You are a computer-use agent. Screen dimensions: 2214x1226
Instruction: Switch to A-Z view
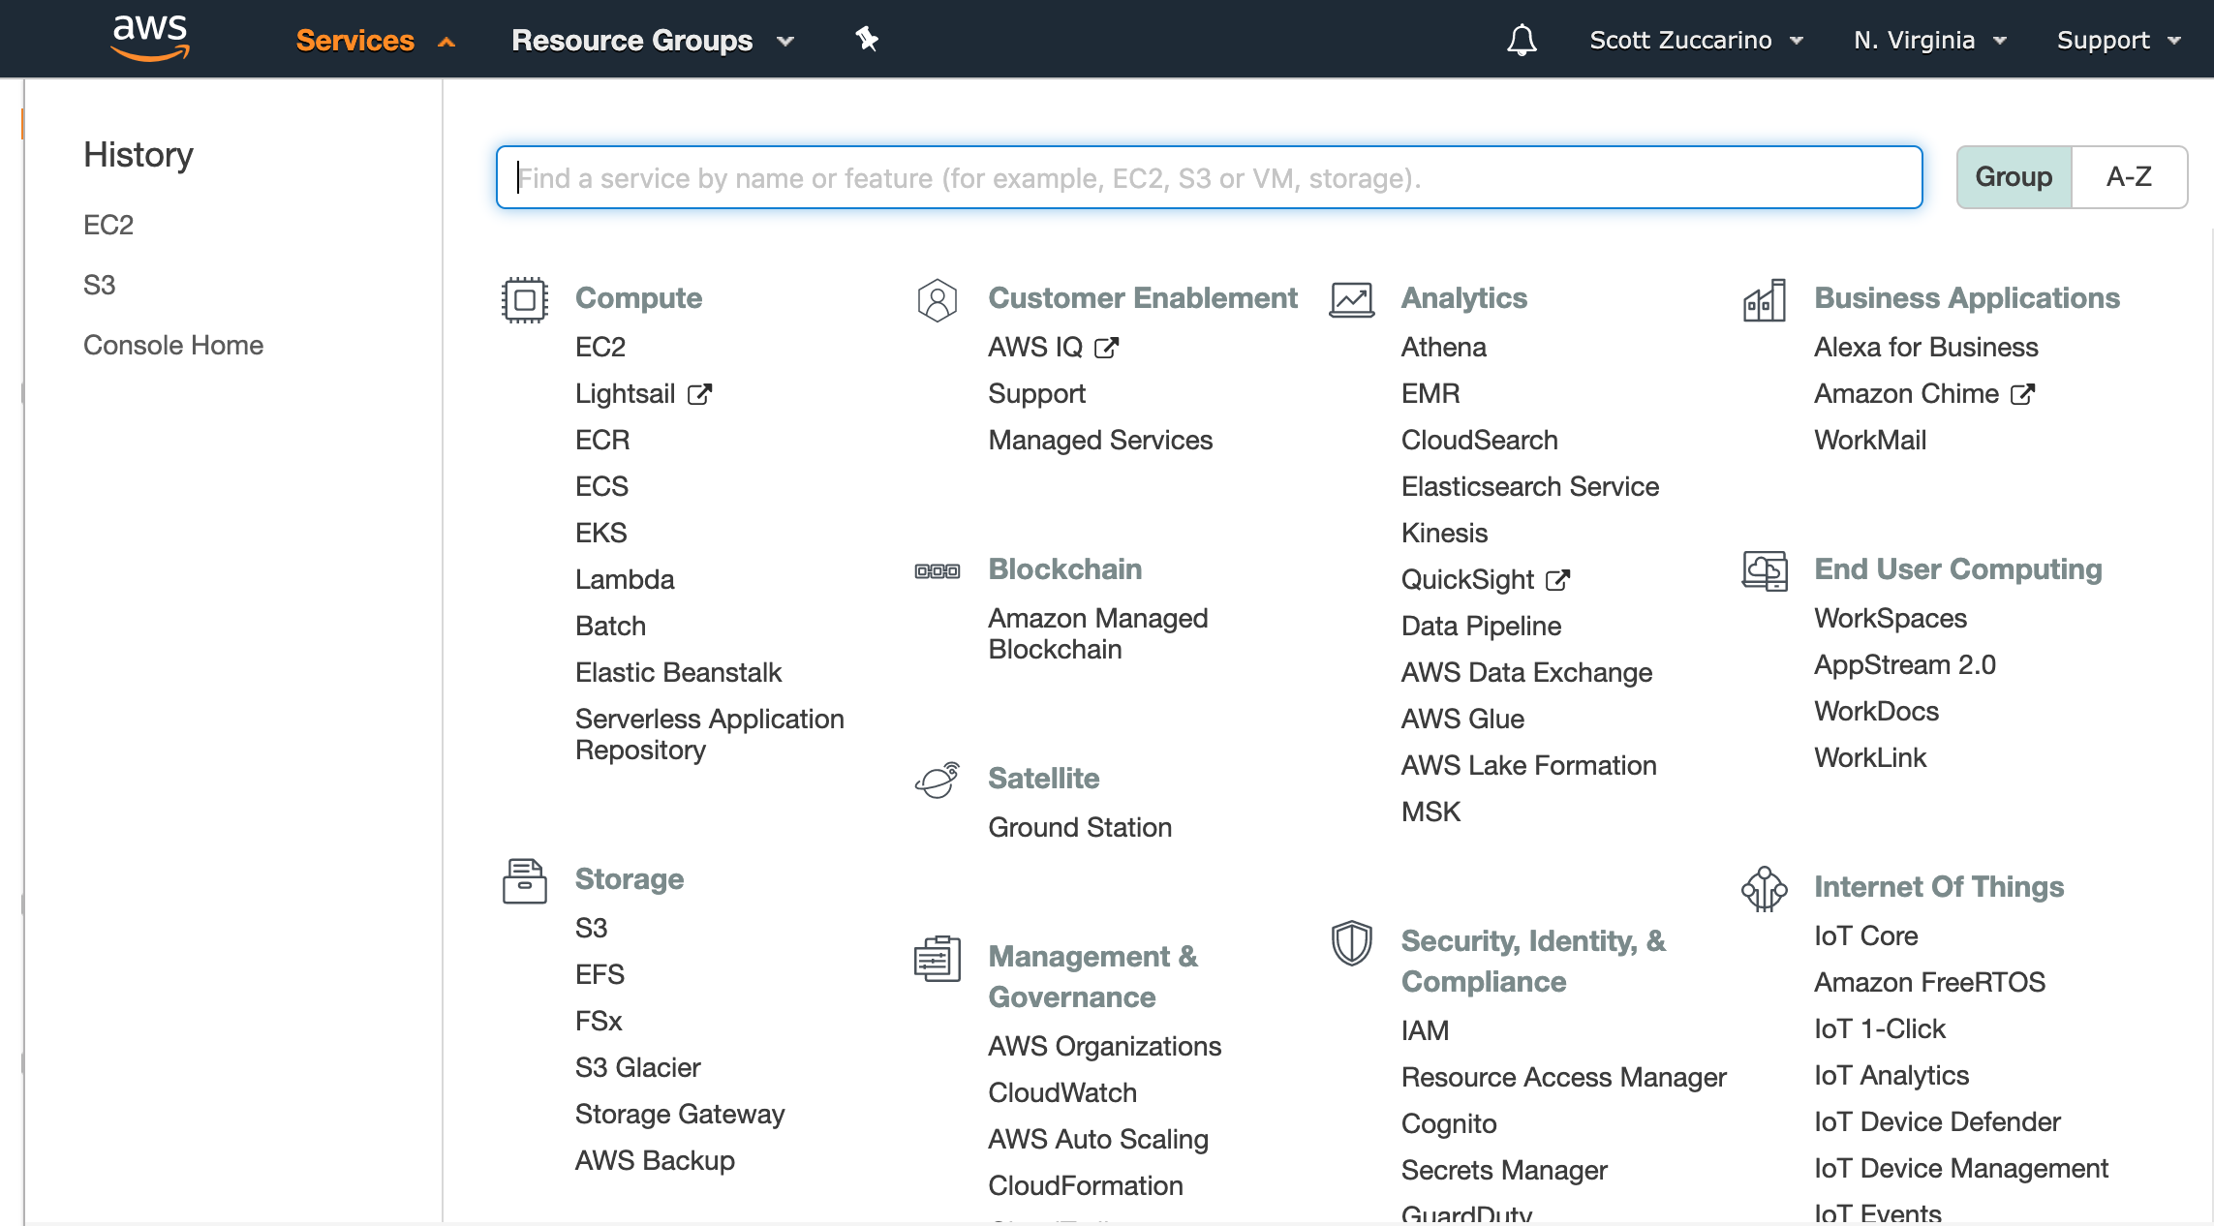click(x=2129, y=176)
